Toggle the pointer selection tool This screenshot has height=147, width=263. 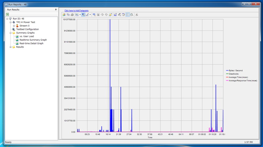pos(84,15)
